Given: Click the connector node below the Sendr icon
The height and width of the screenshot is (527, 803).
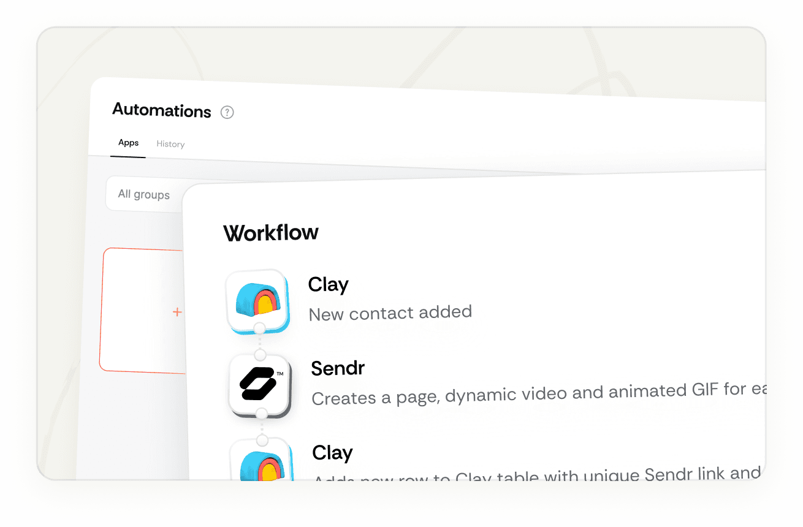Looking at the screenshot, I should (262, 414).
